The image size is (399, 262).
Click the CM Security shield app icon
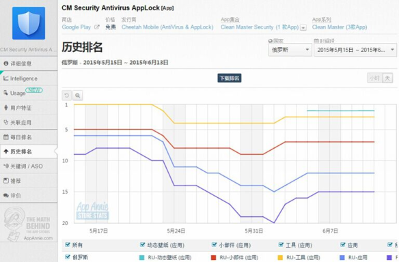point(29,23)
